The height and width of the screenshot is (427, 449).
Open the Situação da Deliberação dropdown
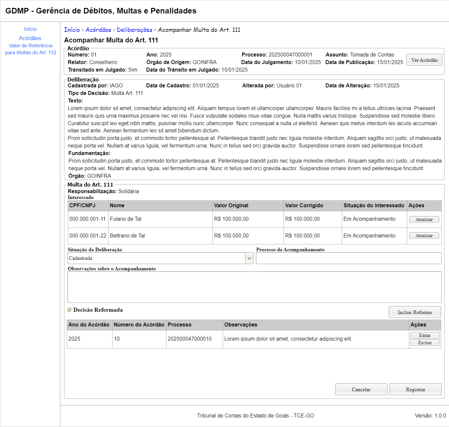[x=160, y=258]
